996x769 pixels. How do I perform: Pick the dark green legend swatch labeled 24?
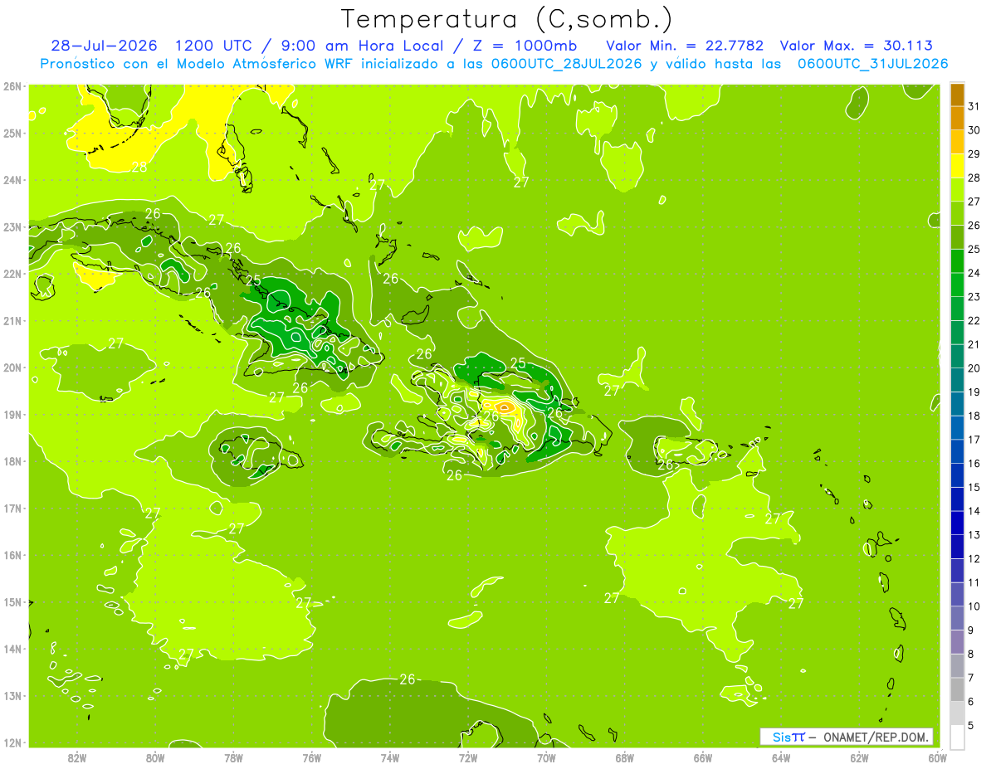(x=957, y=262)
